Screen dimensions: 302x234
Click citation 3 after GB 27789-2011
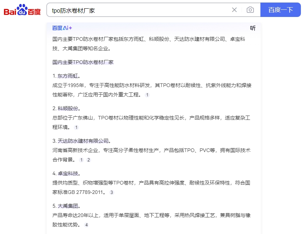[x=112, y=192]
